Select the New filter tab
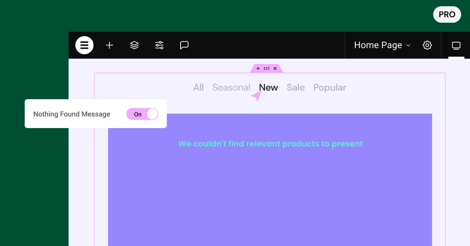This screenshot has height=246, width=470. (x=268, y=87)
